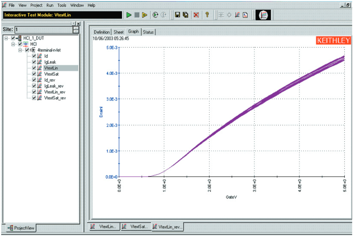Run the VtextLin test with green Run button
This screenshot has height=236, width=353.
(129, 15)
